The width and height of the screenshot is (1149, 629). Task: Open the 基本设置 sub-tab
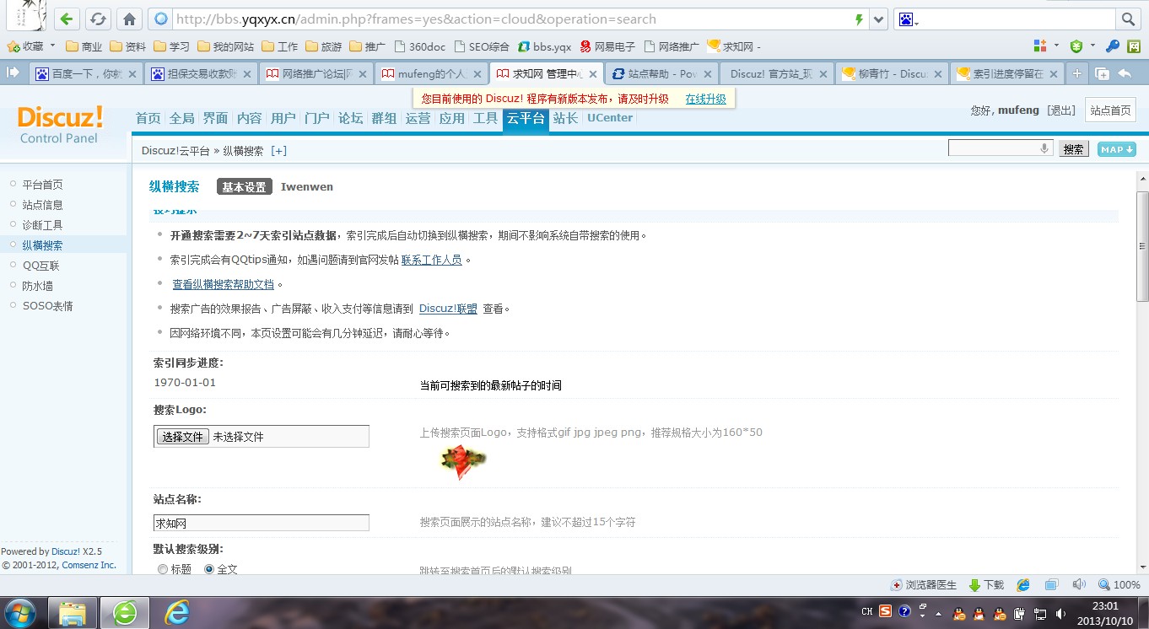(x=244, y=187)
